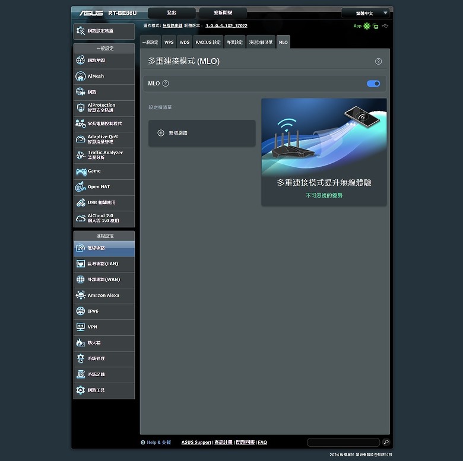Open 系統記錄 system log
This screenshot has height=461, width=463.
coord(104,374)
